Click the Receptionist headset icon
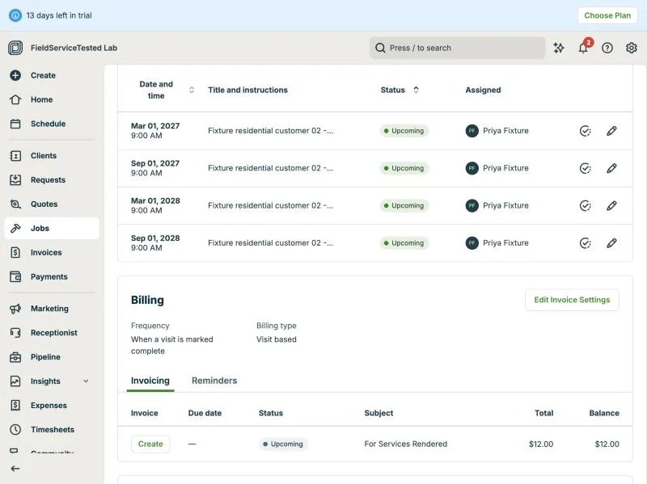 15,333
